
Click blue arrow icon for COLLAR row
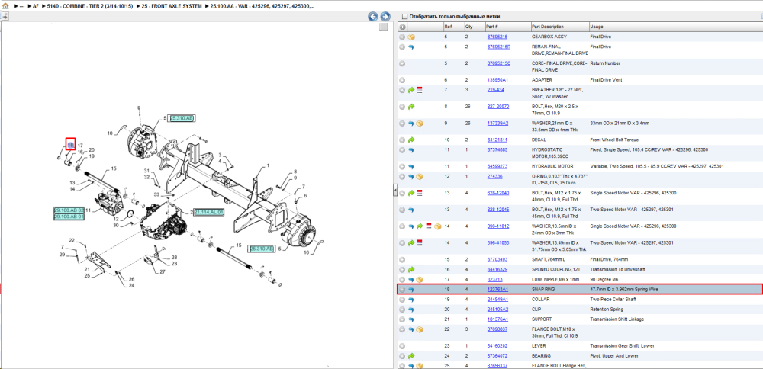pyautogui.click(x=411, y=300)
